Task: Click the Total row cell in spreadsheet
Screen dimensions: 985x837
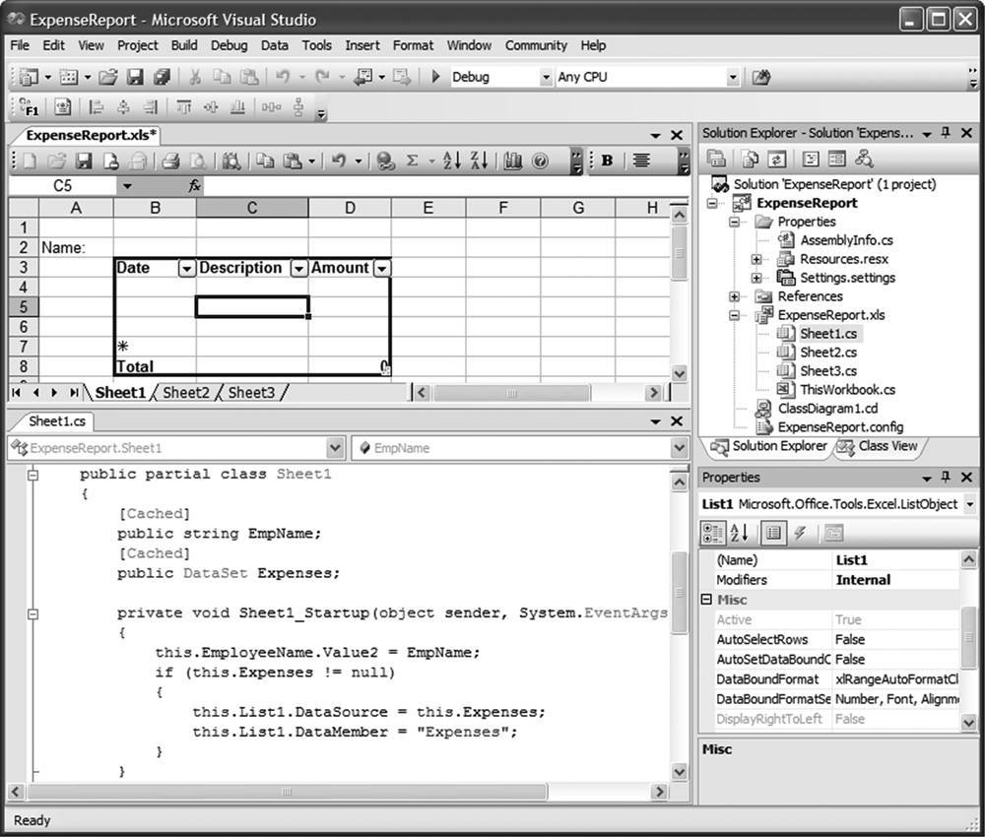Action: [x=155, y=366]
